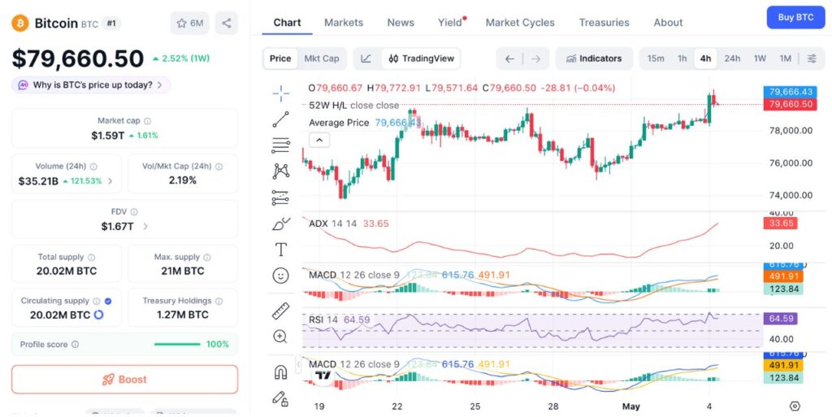Expand FDV details chevron
The height and width of the screenshot is (417, 832).
tap(145, 227)
